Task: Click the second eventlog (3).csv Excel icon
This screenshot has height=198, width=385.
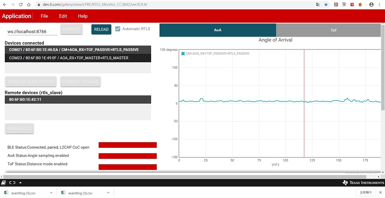Action: (x=63, y=193)
